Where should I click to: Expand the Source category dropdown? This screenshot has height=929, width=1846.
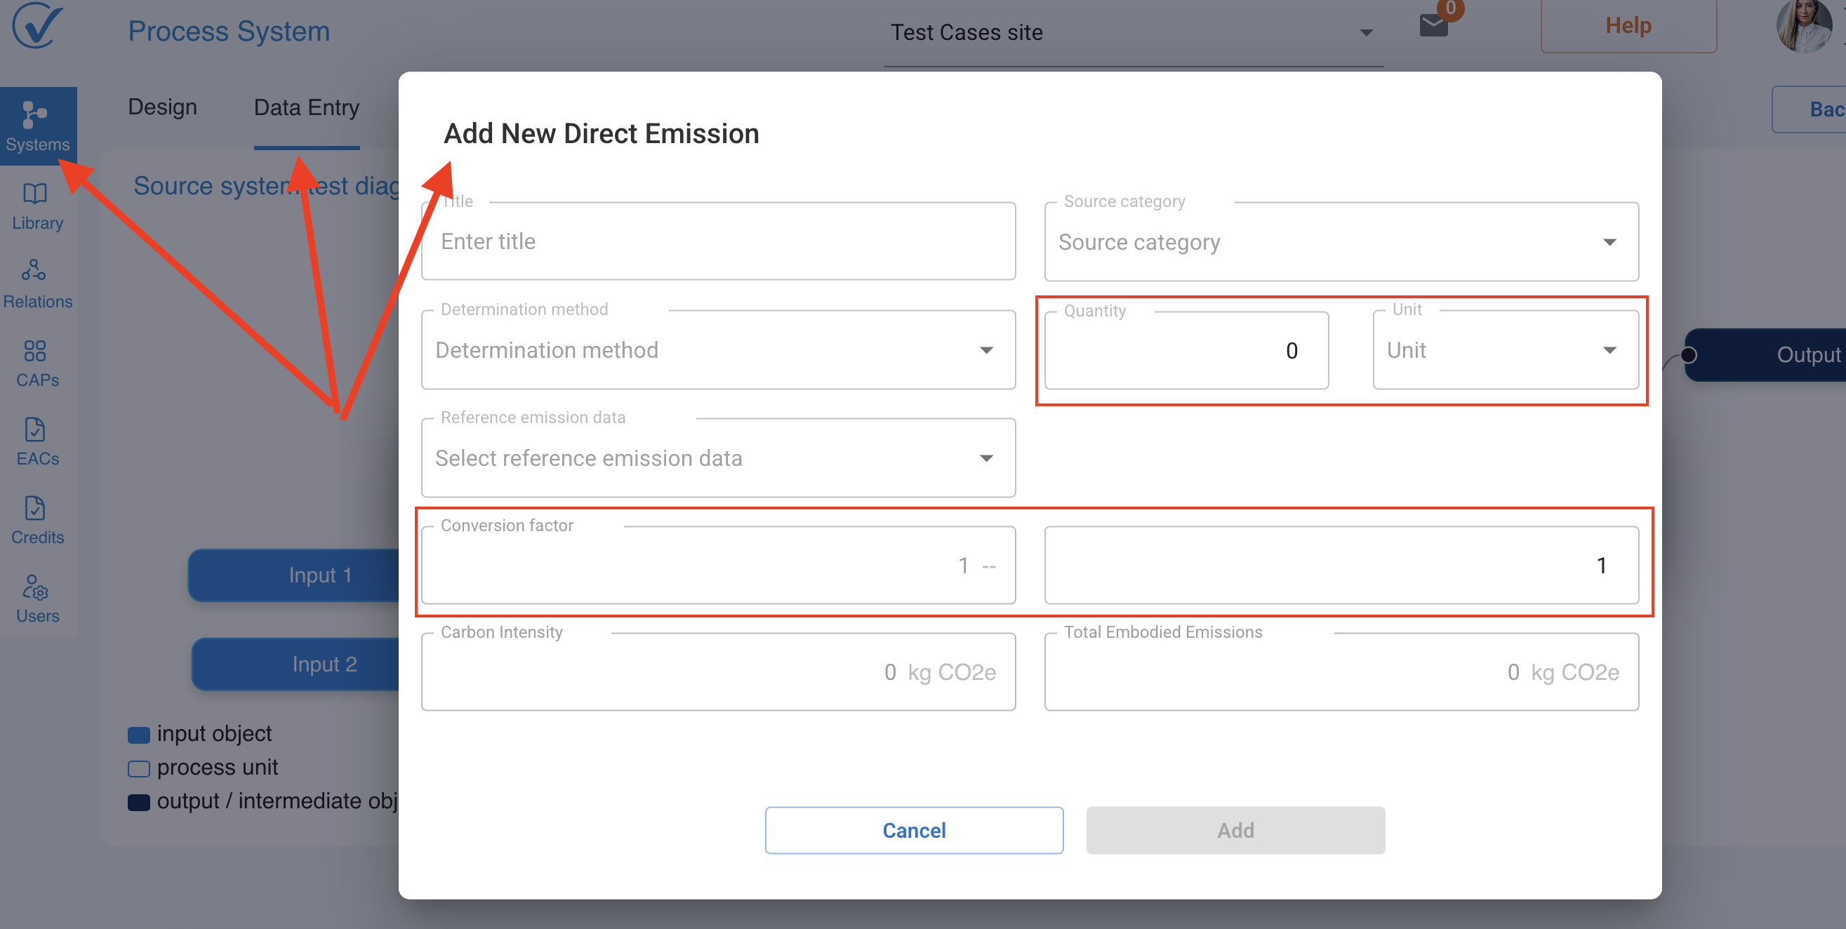(x=1341, y=242)
